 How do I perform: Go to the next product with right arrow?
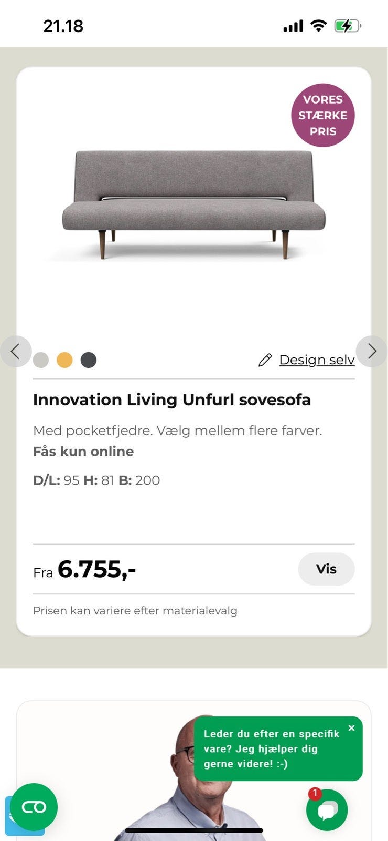point(372,351)
